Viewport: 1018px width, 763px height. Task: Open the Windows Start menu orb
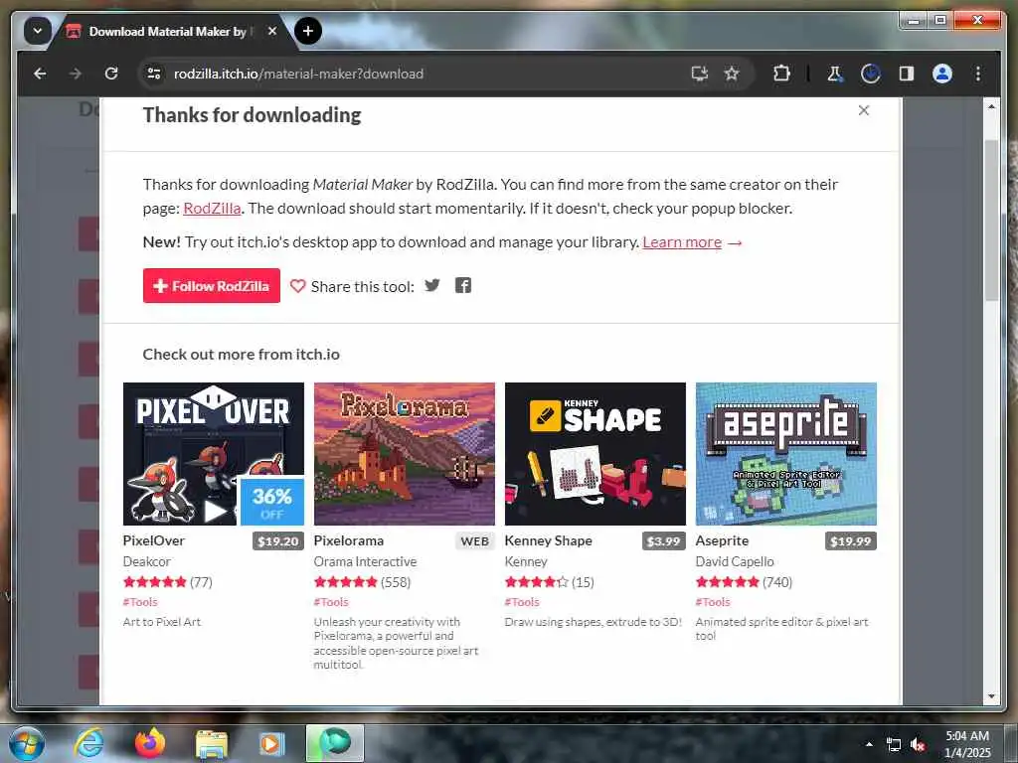27,743
